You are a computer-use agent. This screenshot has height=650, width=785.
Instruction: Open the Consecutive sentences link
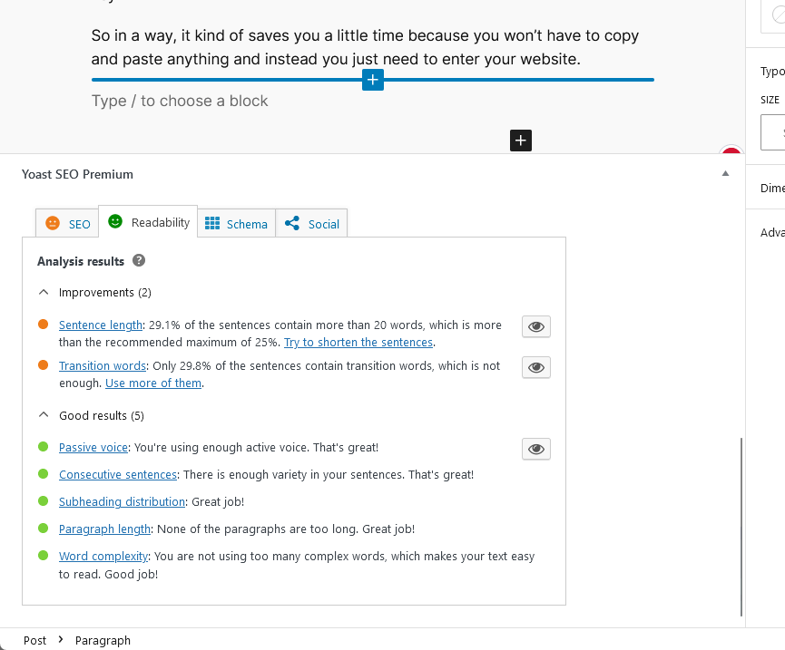pyautogui.click(x=118, y=474)
